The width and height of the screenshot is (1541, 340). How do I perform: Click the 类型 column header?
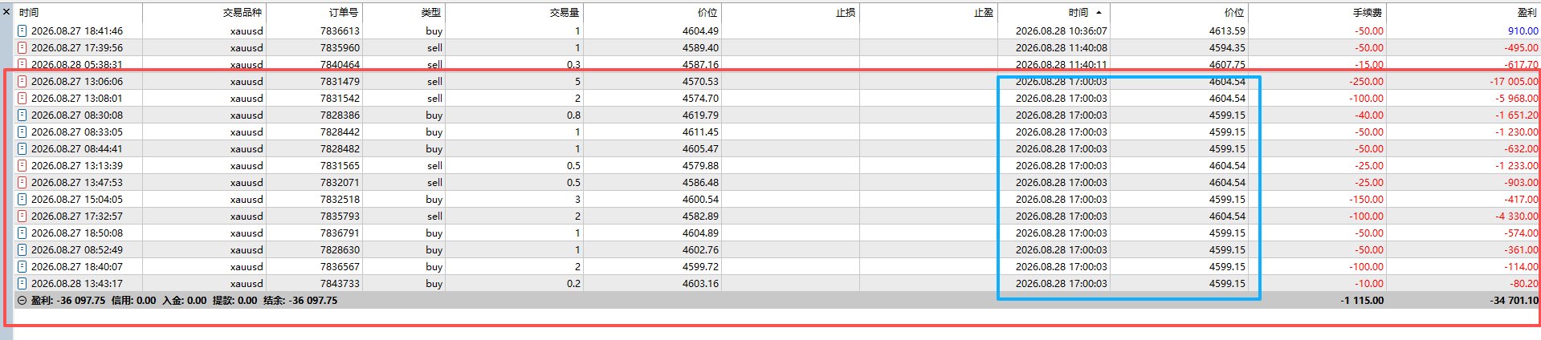pos(431,13)
